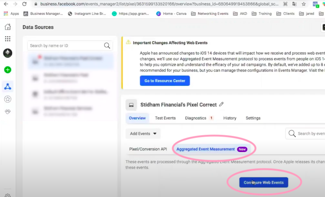Screen dimensions: 325x197
Task: Open https://app.gram... bookmark
Action: tap(131, 14)
